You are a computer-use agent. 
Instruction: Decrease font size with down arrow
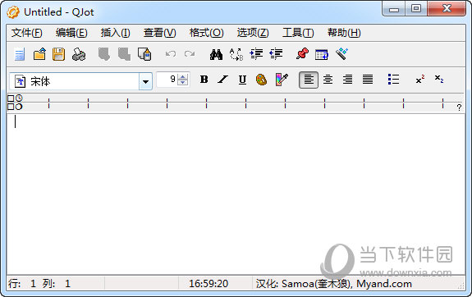coord(183,83)
